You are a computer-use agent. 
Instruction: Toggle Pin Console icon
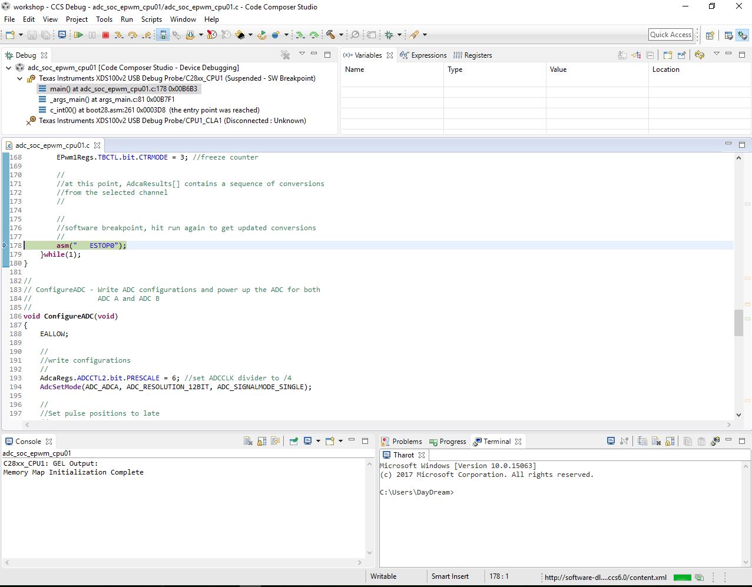click(293, 441)
